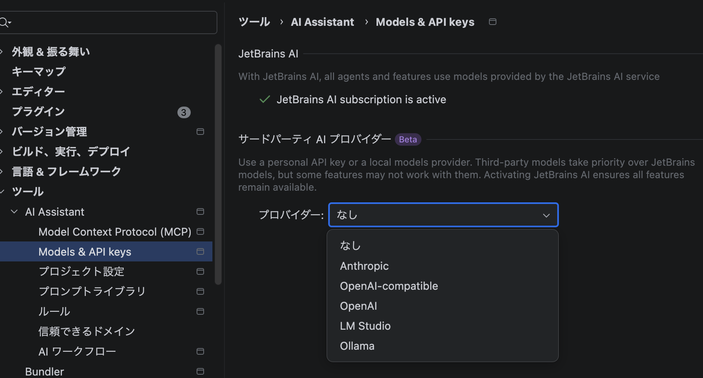Viewport: 703px width, 378px height.
Task: Click project icon beside AI ワークフロー
Action: coord(200,351)
